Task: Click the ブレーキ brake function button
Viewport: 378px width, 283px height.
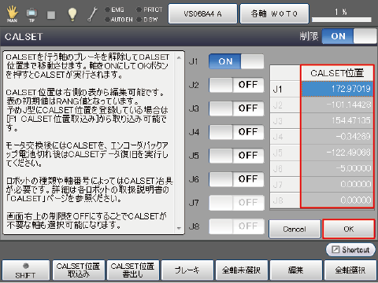Action: click(x=187, y=270)
